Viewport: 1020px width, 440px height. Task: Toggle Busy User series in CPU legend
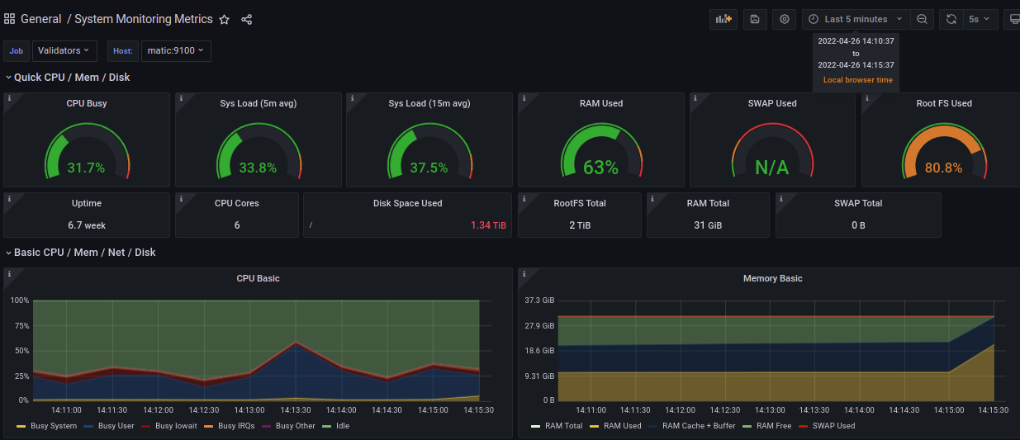(116, 426)
